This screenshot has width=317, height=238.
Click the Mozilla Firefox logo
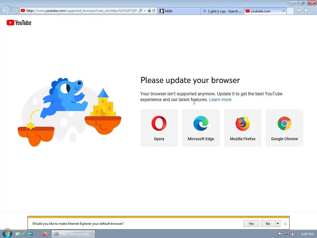pyautogui.click(x=243, y=123)
